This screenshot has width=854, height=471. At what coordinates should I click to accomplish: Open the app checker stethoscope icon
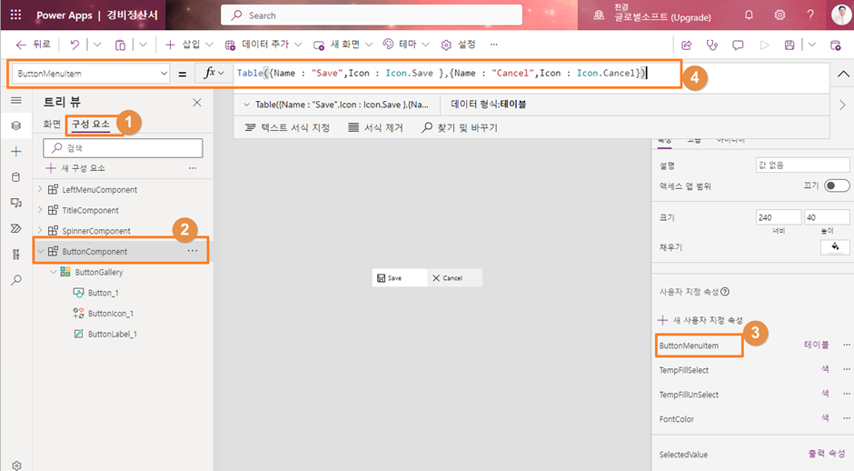(x=712, y=45)
